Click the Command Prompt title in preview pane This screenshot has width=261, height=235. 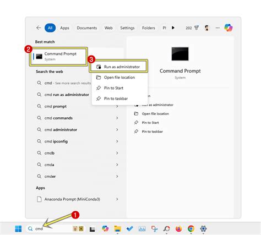(x=180, y=71)
